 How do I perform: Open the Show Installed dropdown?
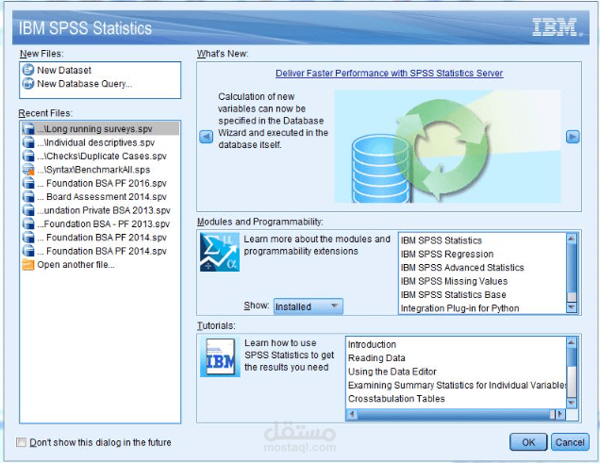pos(308,306)
